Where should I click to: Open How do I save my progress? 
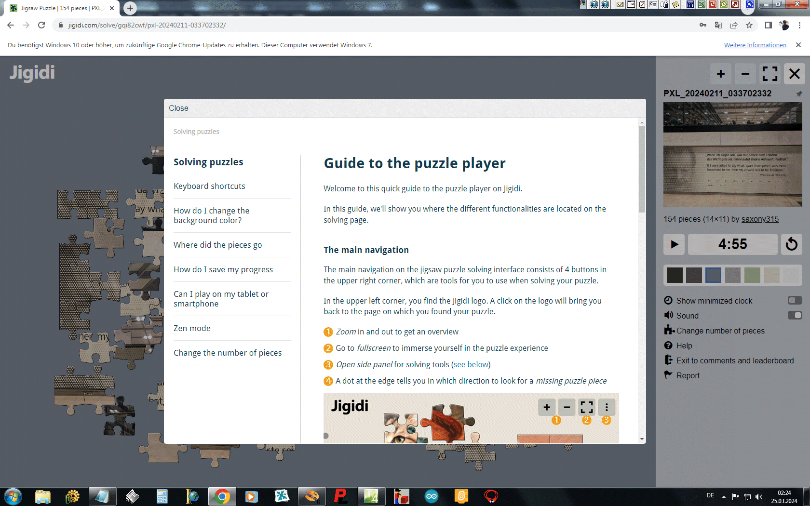(223, 269)
